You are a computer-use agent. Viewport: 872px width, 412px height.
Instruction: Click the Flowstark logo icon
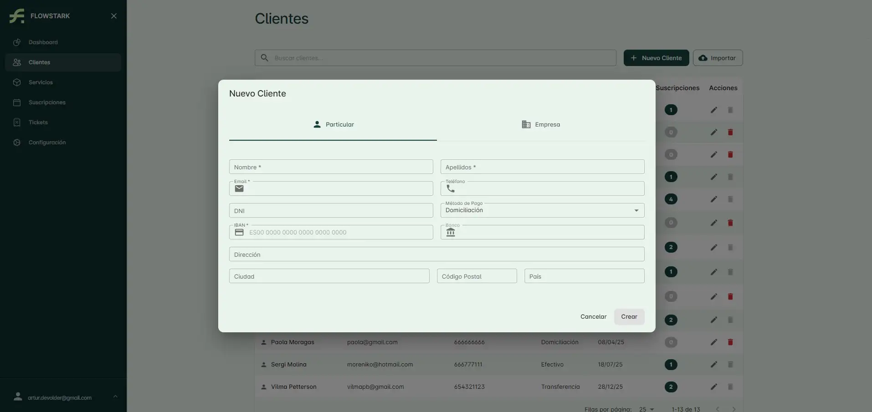pos(17,16)
